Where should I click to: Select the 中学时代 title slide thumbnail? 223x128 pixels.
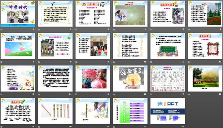(18, 14)
